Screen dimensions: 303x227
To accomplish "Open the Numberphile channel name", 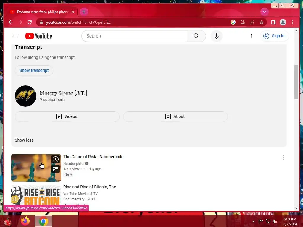I will pyautogui.click(x=73, y=164).
